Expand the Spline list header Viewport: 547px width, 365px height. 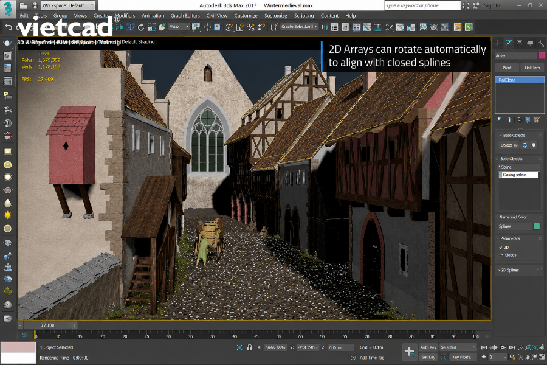(519, 167)
